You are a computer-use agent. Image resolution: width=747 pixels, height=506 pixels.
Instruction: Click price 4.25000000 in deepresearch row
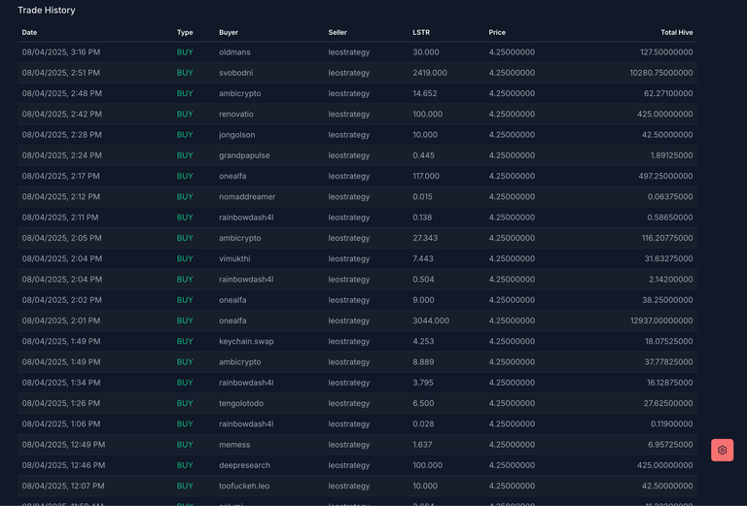(512, 465)
